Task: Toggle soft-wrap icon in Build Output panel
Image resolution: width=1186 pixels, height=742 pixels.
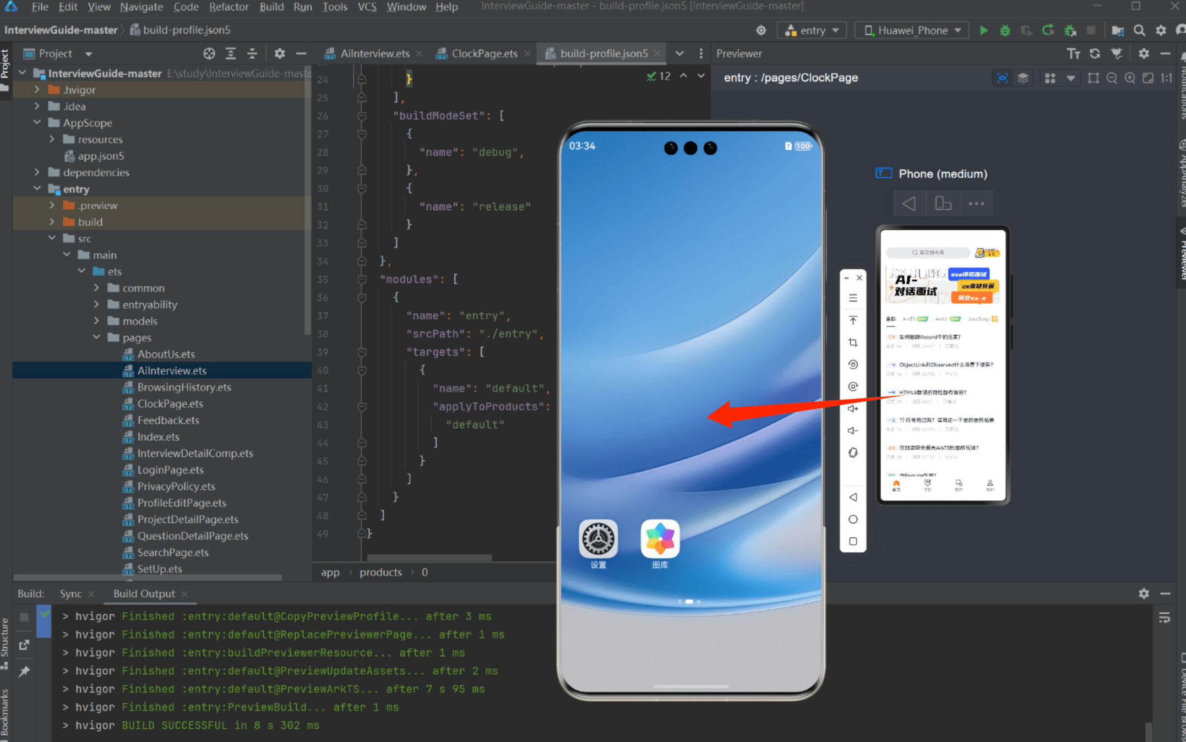Action: tap(1164, 618)
